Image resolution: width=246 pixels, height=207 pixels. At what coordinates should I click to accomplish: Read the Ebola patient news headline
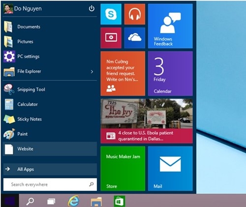coord(146,136)
